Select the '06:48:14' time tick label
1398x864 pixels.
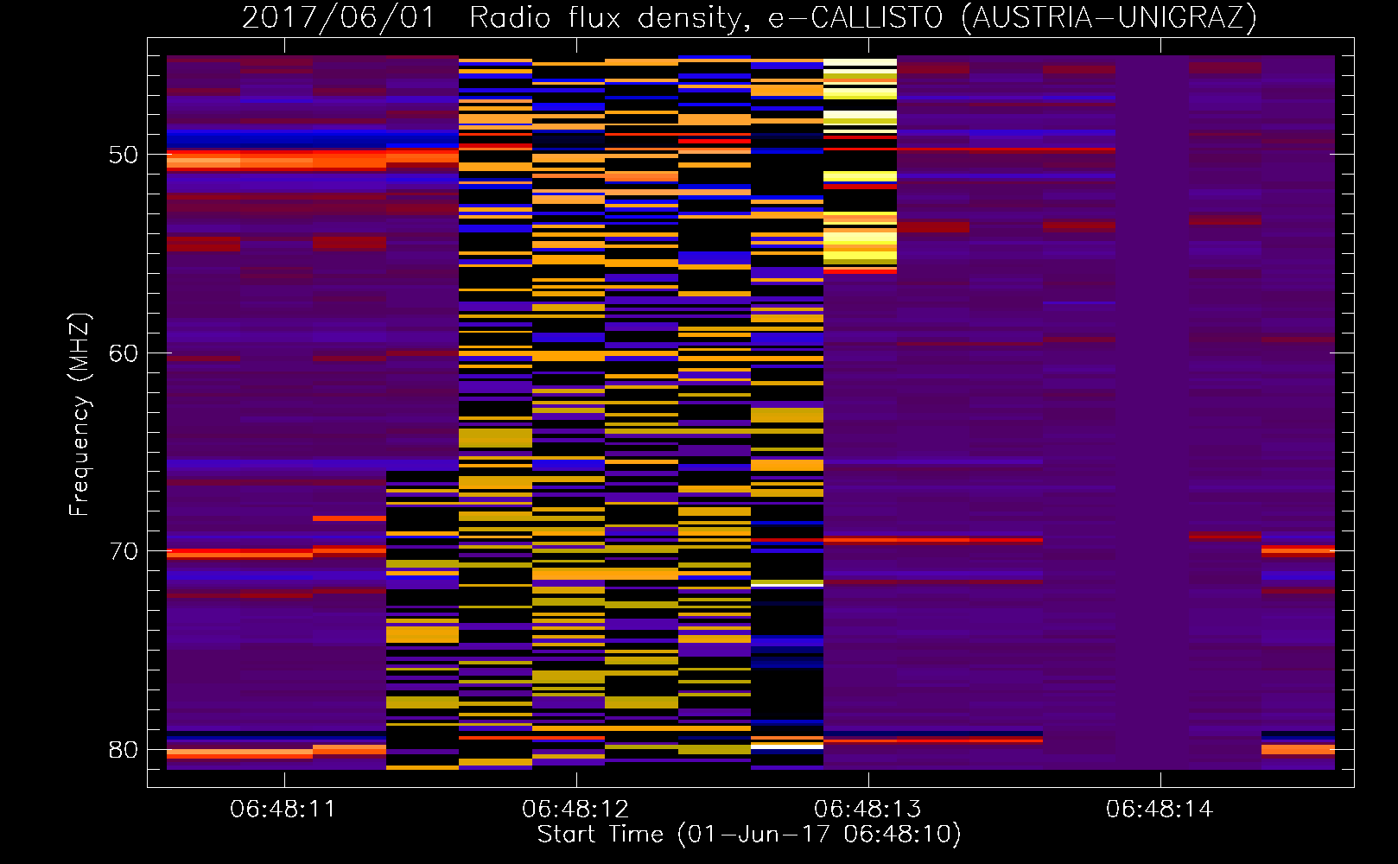pyautogui.click(x=1160, y=809)
